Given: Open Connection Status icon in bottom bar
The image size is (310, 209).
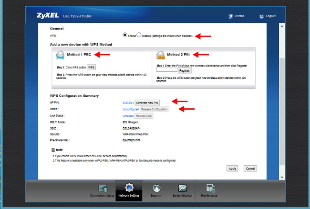Looking at the screenshot, I should pyautogui.click(x=103, y=189).
